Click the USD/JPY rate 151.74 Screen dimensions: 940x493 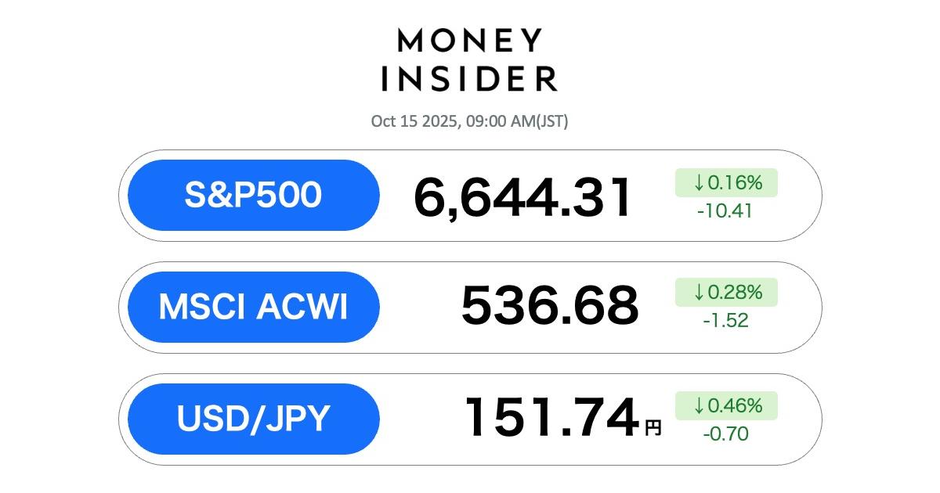coord(551,418)
